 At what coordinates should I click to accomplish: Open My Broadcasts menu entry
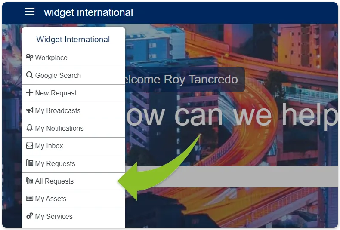point(73,111)
